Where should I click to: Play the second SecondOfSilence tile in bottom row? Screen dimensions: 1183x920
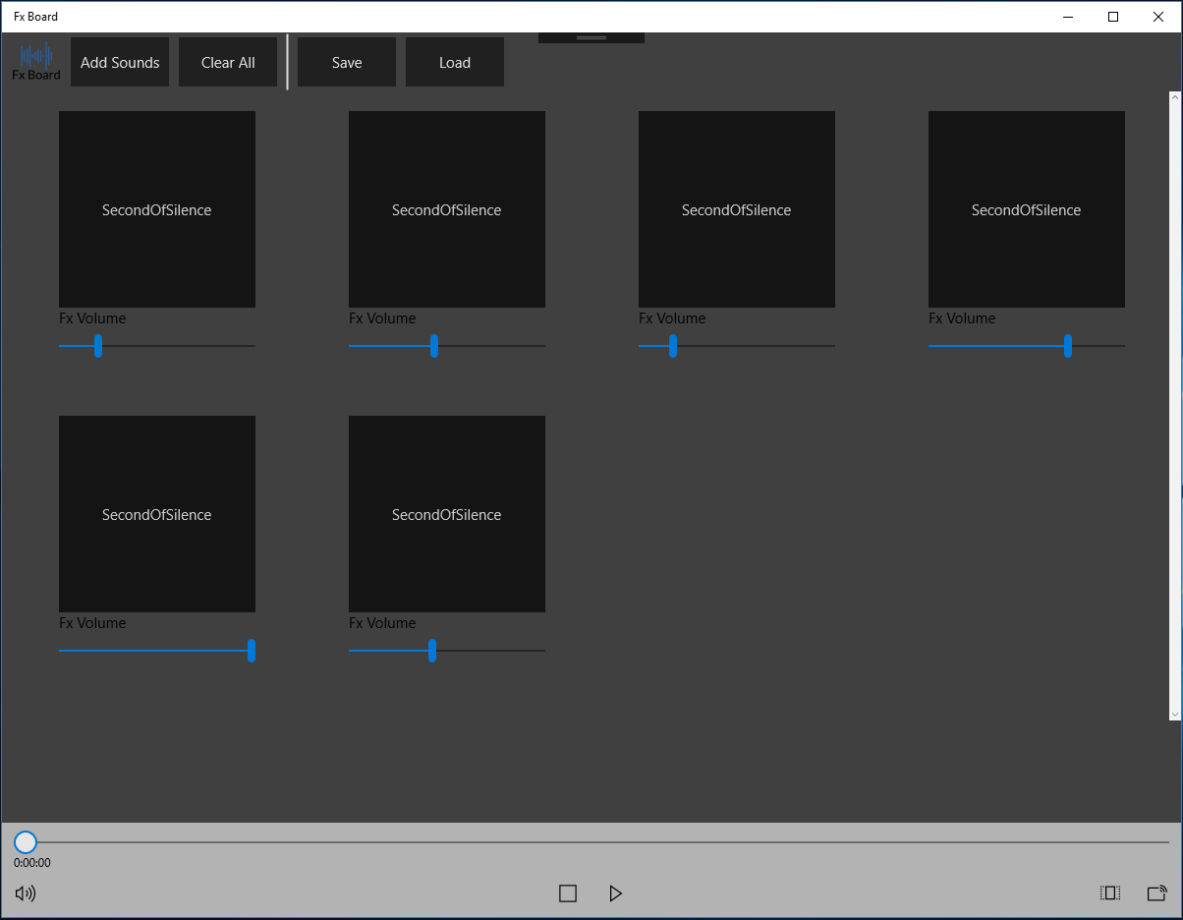click(447, 514)
